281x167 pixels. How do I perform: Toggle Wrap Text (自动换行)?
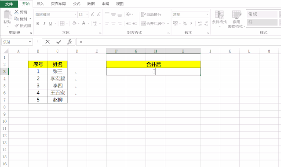tap(151, 15)
